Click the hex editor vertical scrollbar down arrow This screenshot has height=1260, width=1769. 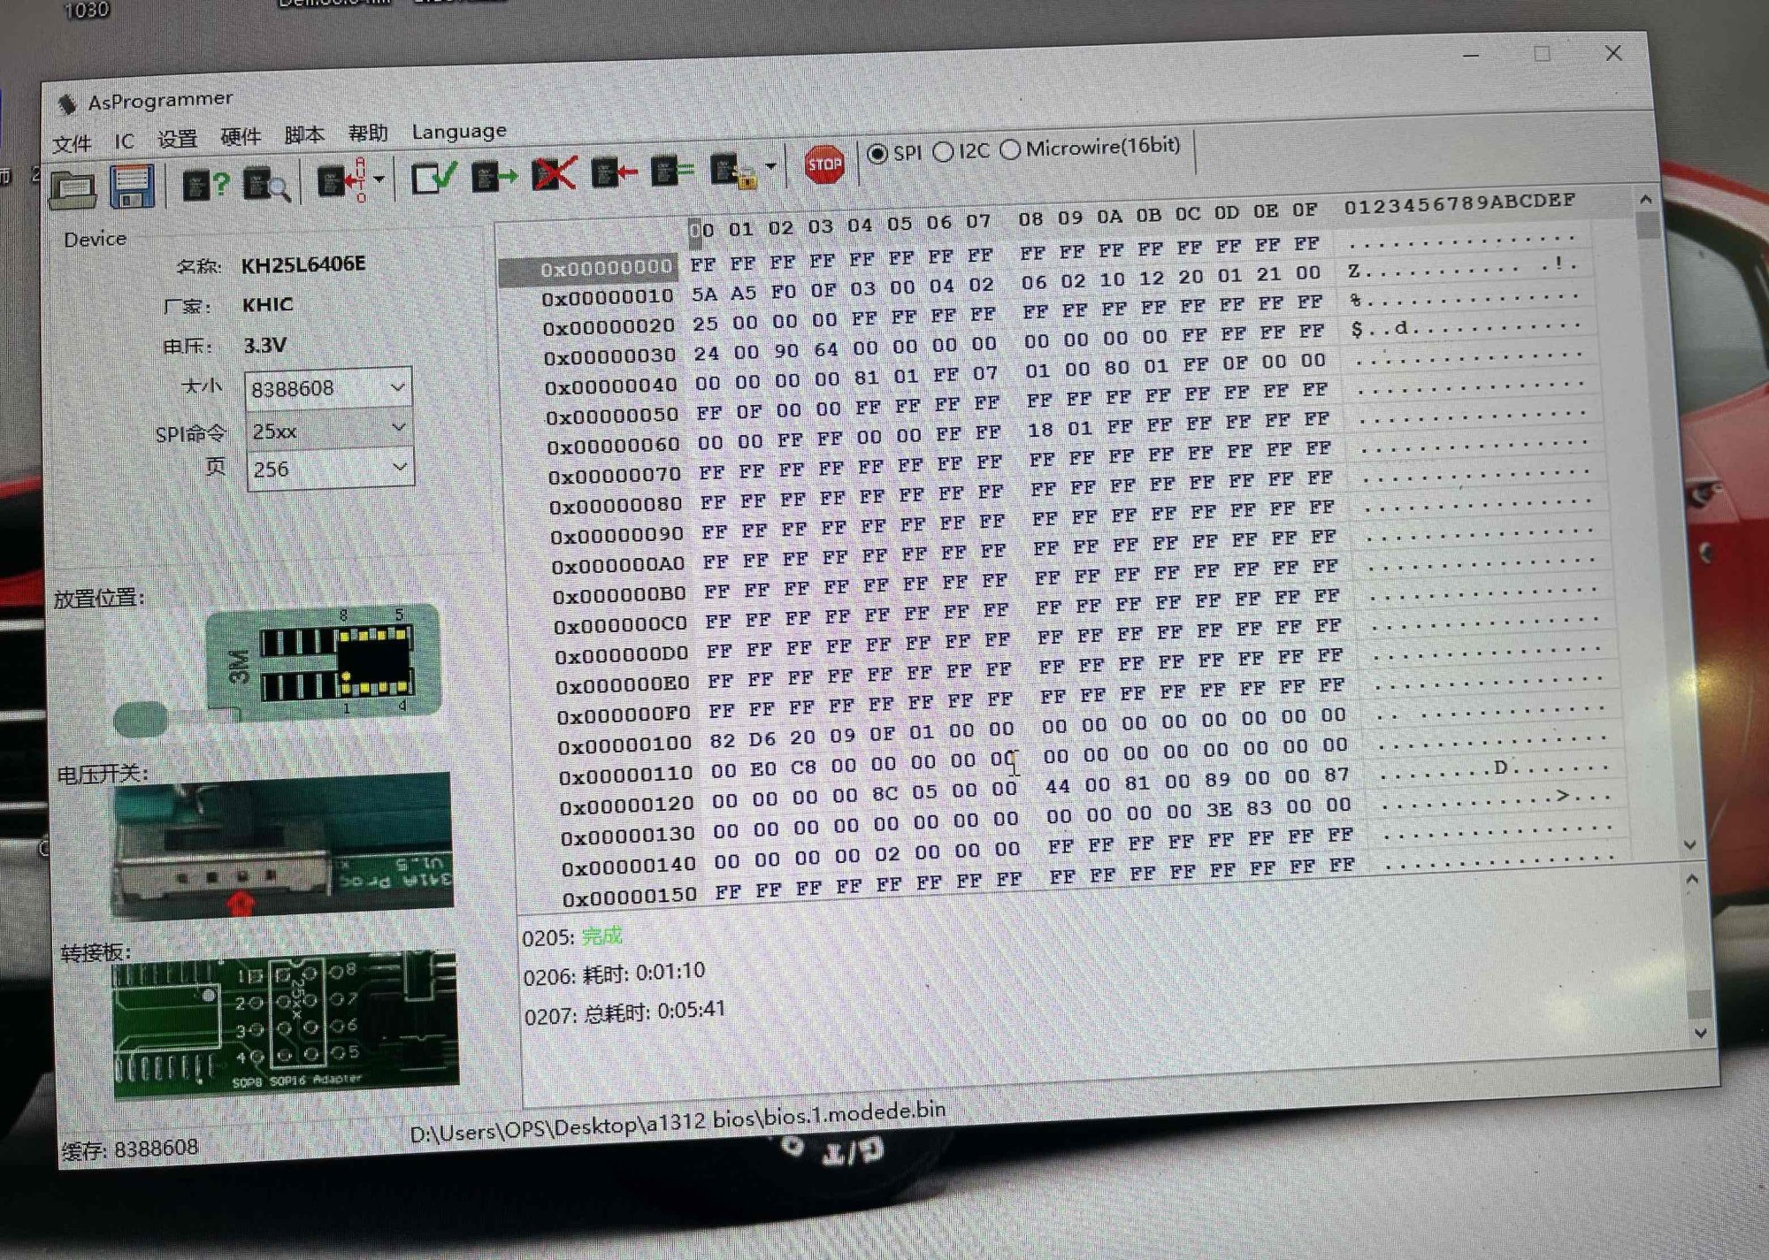pos(1689,844)
